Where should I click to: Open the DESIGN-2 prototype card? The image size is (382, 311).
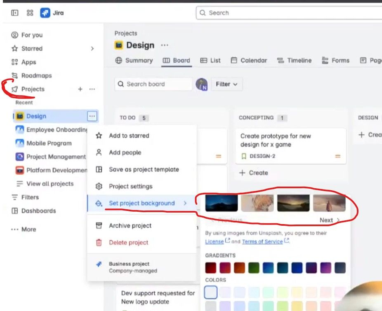(290, 146)
